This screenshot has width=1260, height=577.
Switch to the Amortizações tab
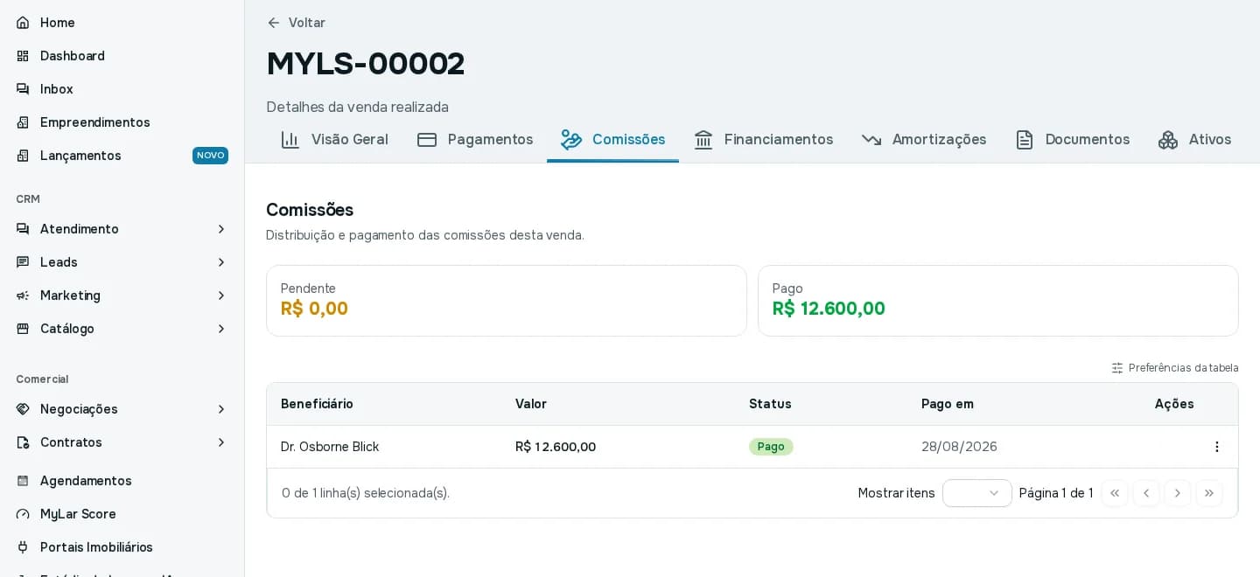tap(924, 140)
